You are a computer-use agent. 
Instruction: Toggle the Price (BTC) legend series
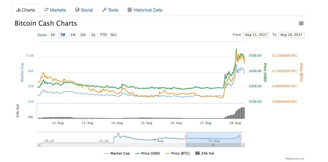pyautogui.click(x=177, y=153)
